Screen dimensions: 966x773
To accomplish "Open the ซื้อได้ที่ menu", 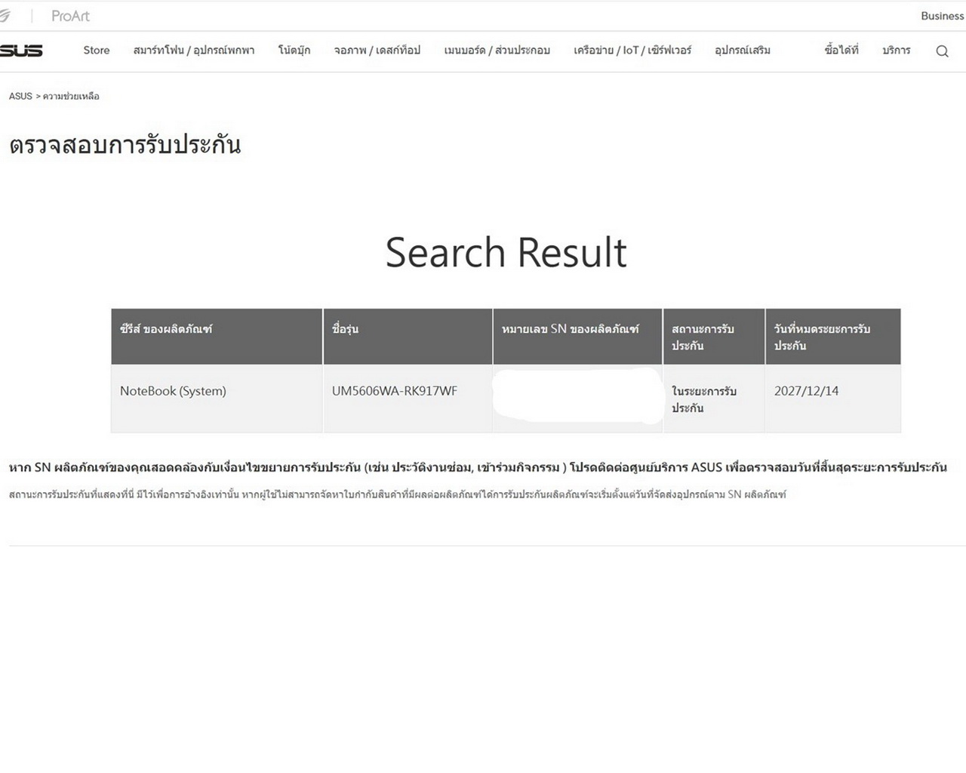I will click(841, 51).
